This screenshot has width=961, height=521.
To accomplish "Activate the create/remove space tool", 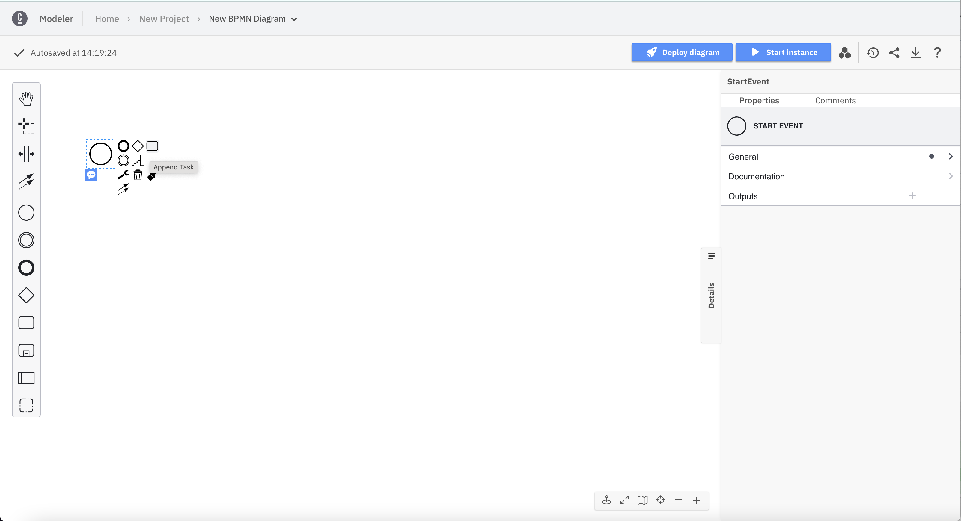I will [26, 154].
